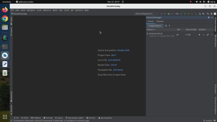
Task: Open the File menu
Action: coord(12,10)
